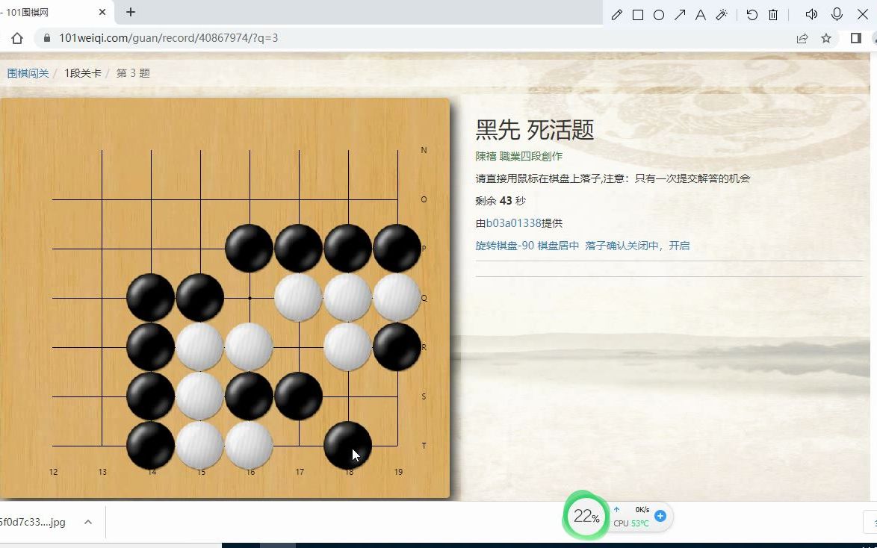
Task: Undo the last annotation
Action: (752, 15)
